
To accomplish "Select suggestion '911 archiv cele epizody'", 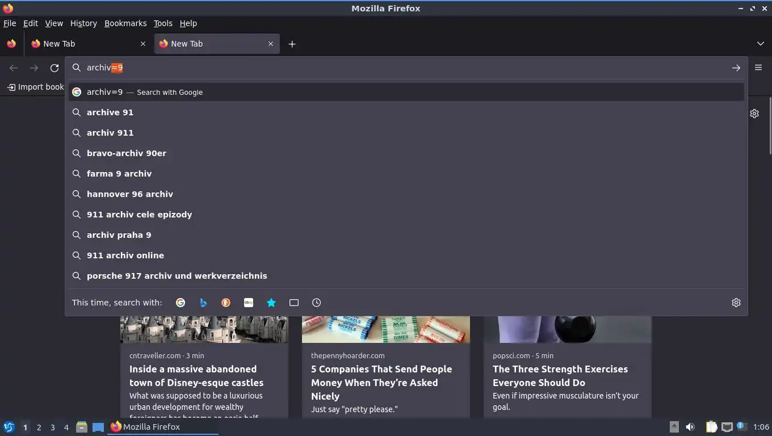I will (406, 215).
